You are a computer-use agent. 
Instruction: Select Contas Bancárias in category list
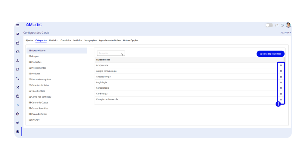pyautogui.click(x=39, y=108)
